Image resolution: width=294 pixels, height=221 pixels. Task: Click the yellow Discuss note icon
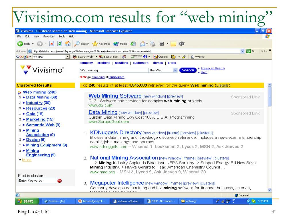click(x=173, y=44)
